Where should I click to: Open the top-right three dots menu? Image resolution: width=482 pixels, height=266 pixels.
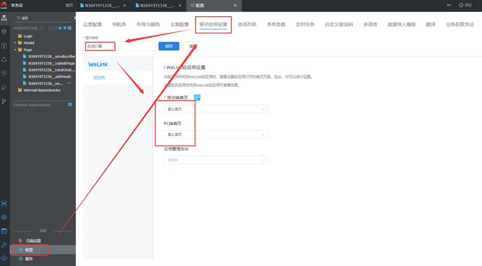click(x=449, y=5)
